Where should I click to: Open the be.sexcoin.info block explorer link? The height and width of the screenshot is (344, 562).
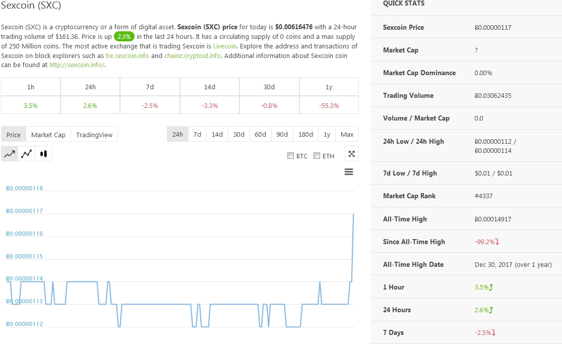point(127,55)
